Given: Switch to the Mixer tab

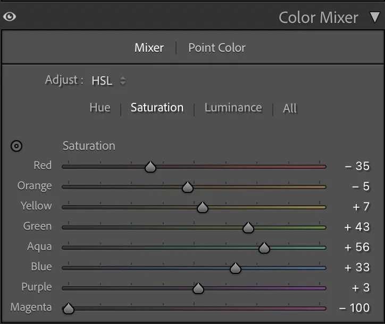Looking at the screenshot, I should coord(149,48).
